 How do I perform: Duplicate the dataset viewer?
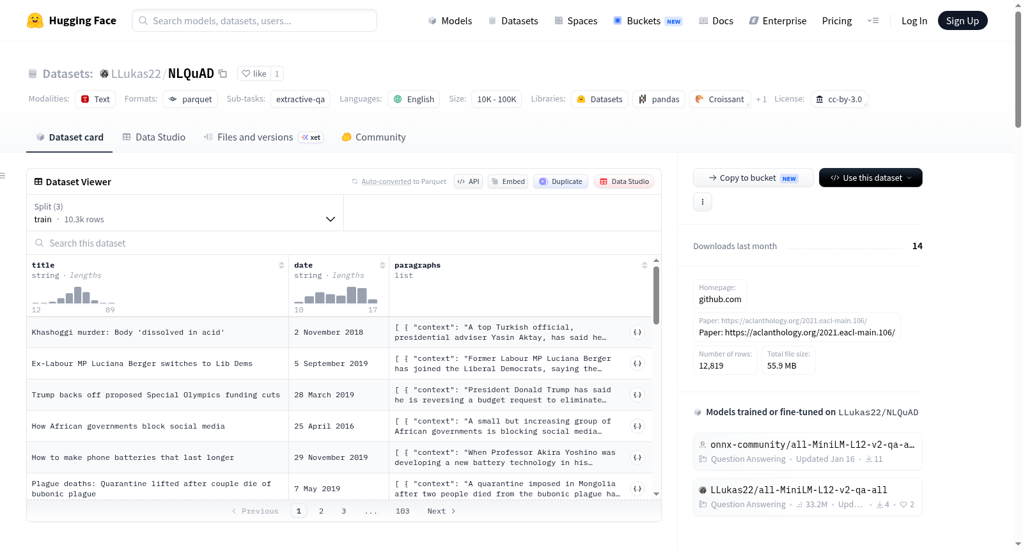pyautogui.click(x=561, y=181)
